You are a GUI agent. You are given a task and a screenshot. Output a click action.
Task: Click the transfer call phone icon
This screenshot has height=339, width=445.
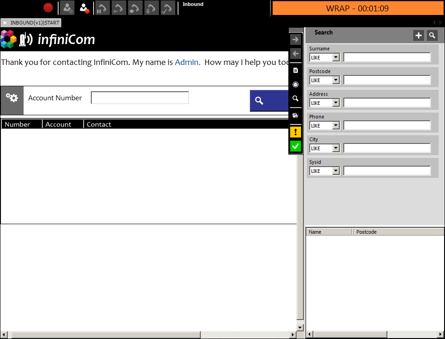tap(119, 8)
